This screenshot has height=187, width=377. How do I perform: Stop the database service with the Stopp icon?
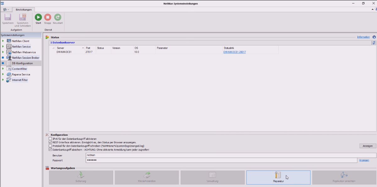(47, 17)
